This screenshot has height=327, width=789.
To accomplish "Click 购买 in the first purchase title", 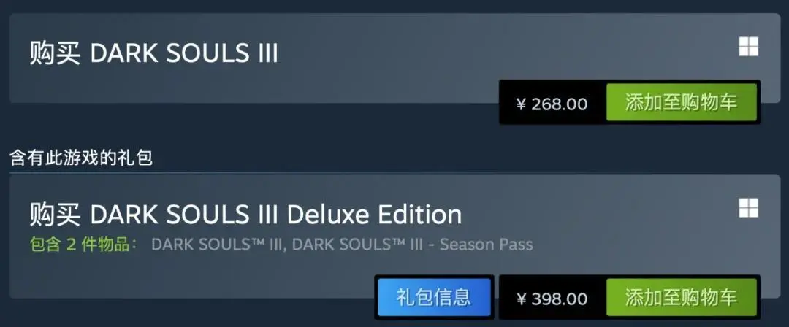I will tap(55, 53).
